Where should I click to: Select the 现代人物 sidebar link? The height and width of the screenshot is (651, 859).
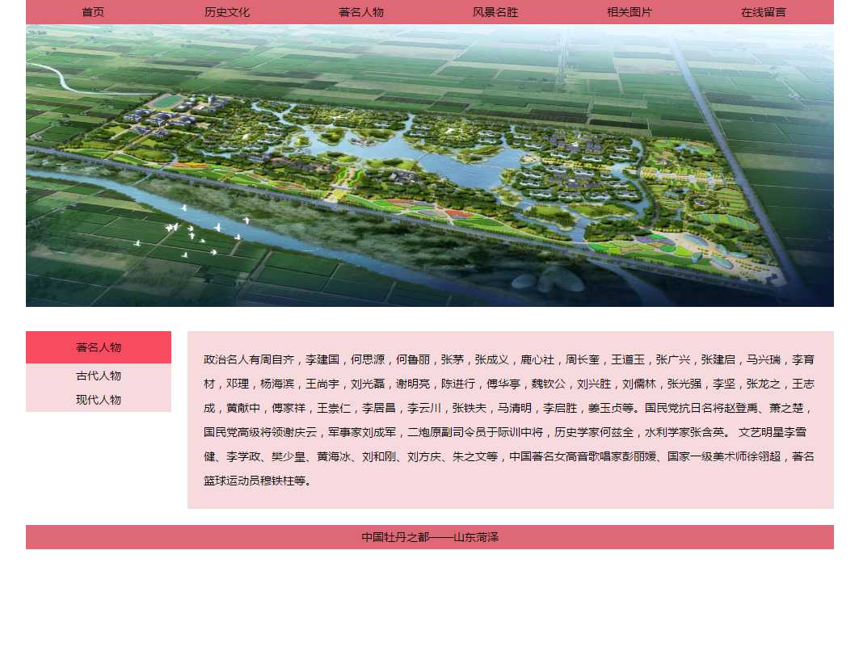pos(99,400)
